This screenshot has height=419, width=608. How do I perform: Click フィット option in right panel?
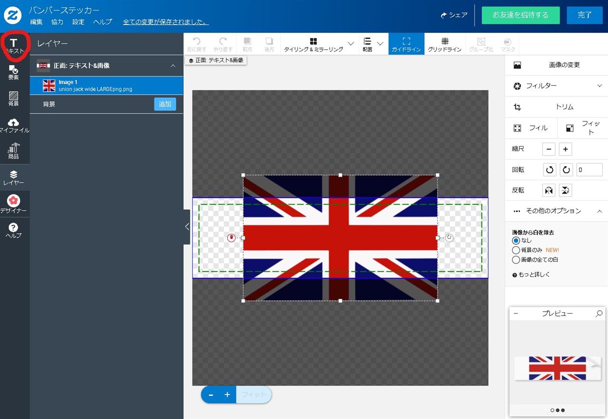(x=583, y=128)
